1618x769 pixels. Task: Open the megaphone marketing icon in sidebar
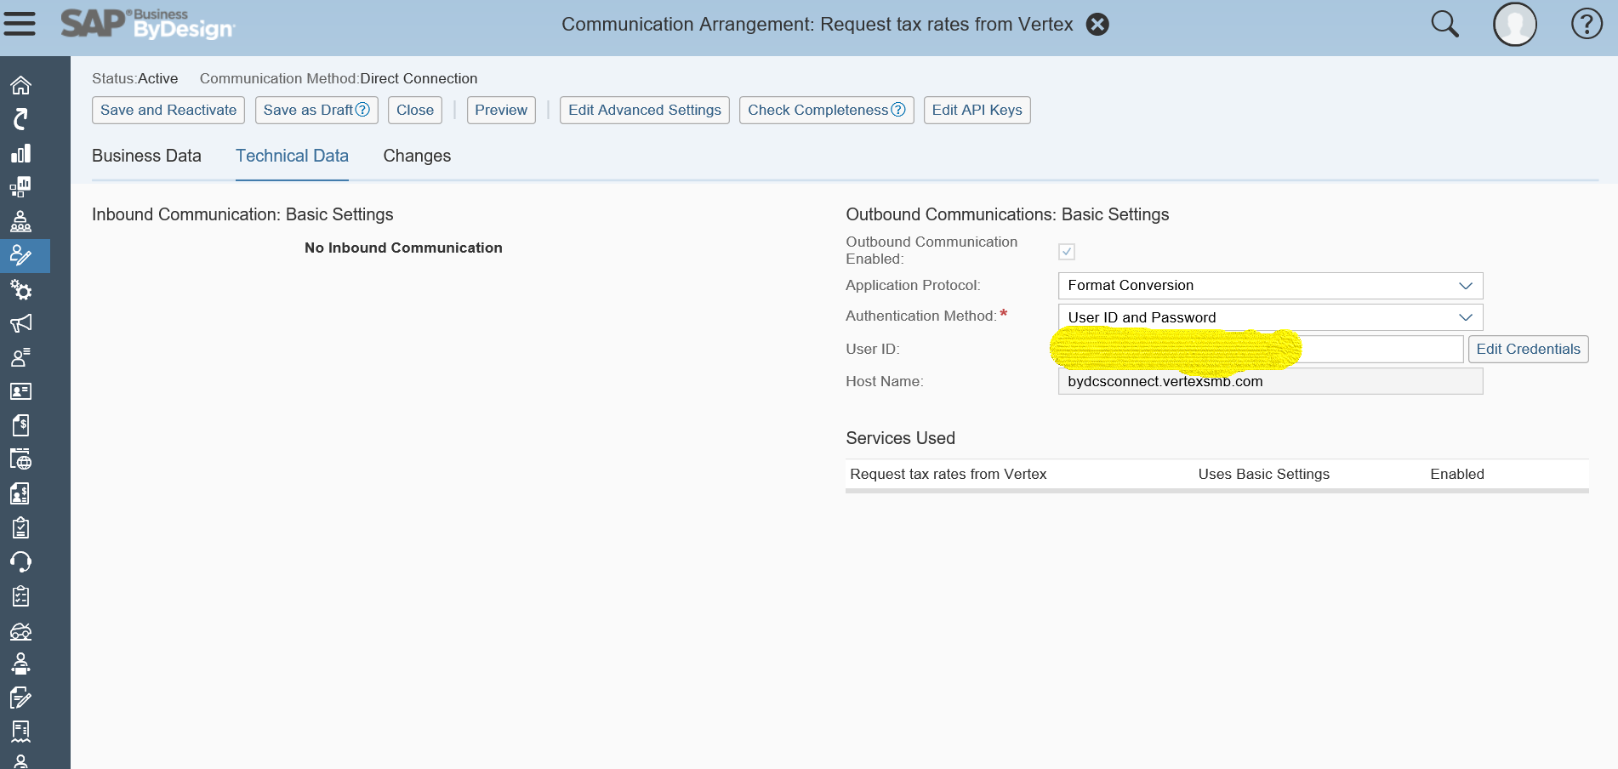point(20,323)
